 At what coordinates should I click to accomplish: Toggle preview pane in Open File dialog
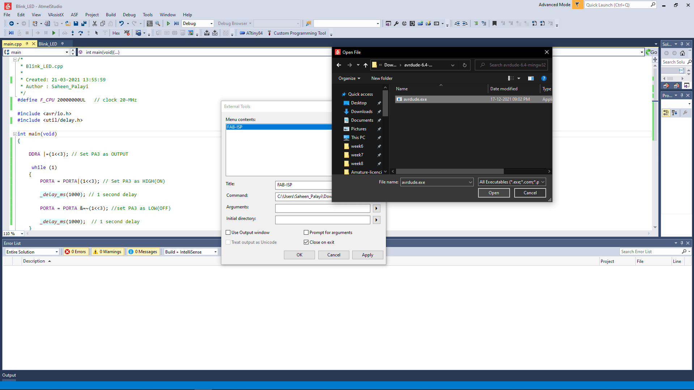531,78
